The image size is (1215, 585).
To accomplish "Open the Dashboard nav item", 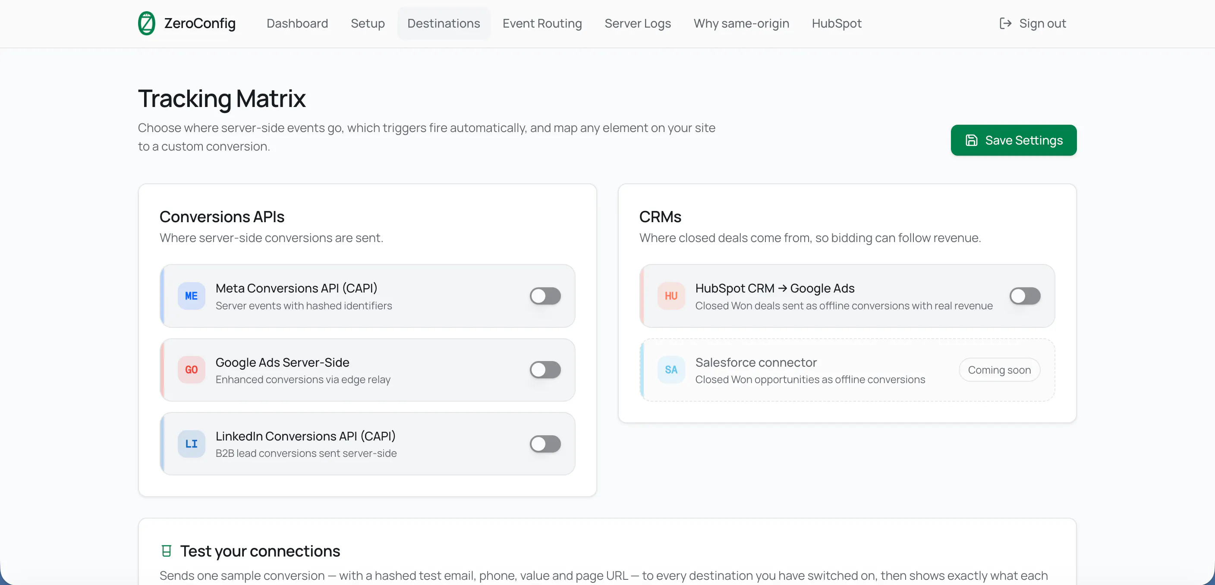I will point(297,23).
